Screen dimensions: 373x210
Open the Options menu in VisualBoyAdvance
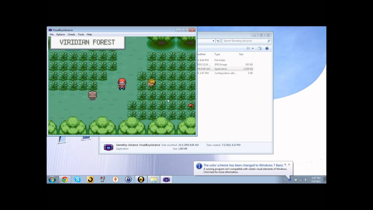[60, 34]
